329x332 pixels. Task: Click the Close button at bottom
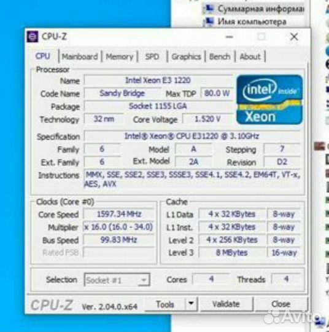tap(281, 304)
